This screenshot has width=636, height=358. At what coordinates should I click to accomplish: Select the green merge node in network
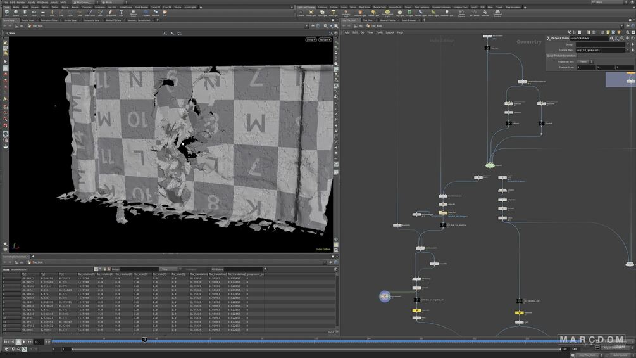click(x=490, y=165)
